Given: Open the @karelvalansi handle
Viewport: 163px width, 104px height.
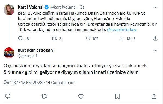Looking at the screenshot, I should pos(63,7).
